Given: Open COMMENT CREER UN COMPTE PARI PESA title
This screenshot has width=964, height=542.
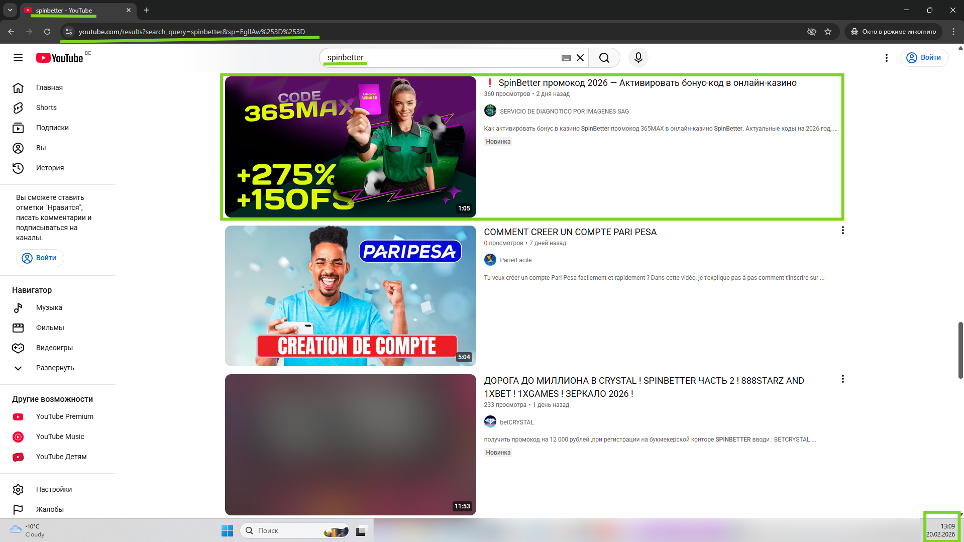Looking at the screenshot, I should coord(570,232).
